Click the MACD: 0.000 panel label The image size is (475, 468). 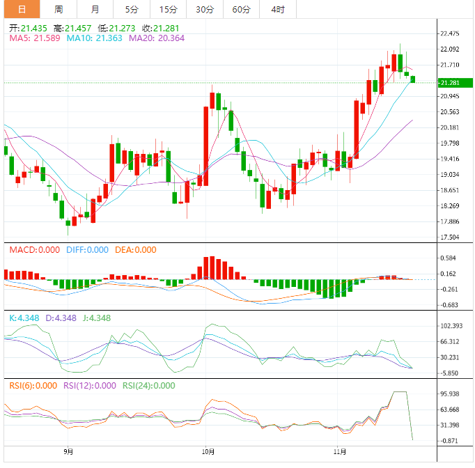(34, 250)
